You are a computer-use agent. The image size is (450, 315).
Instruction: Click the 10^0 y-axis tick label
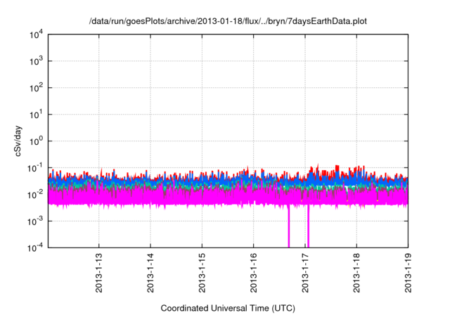[x=36, y=141]
